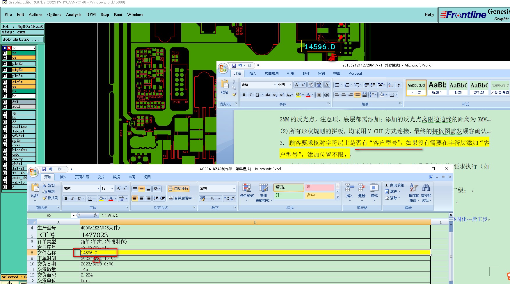Open the Excel Name Box dropdown arrow
The image size is (510, 284).
tap(74, 215)
